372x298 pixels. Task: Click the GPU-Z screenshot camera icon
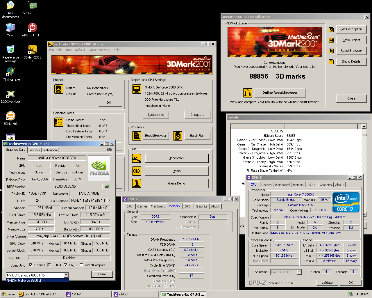point(109,149)
